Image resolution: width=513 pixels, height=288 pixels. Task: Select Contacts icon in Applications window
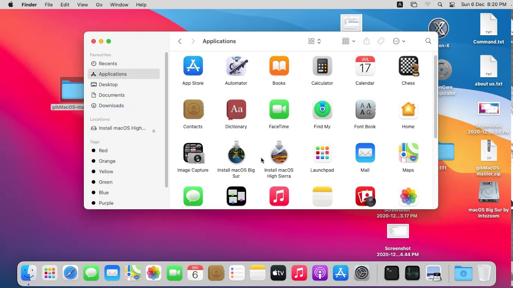tap(193, 110)
